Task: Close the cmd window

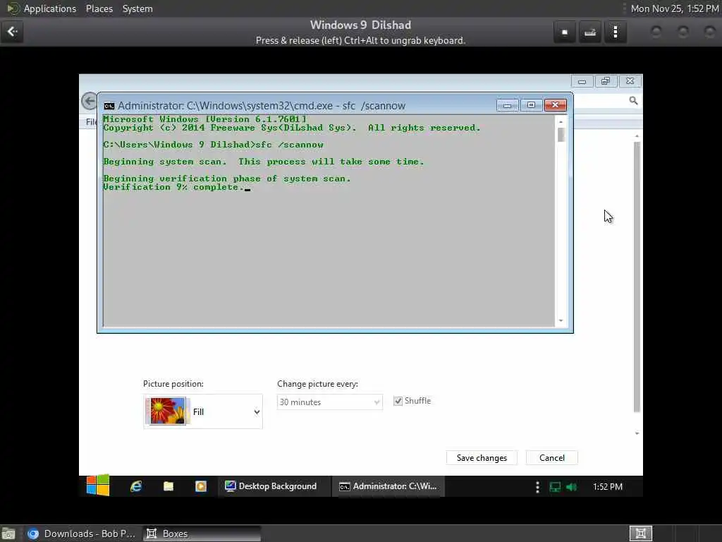Action: 555,105
